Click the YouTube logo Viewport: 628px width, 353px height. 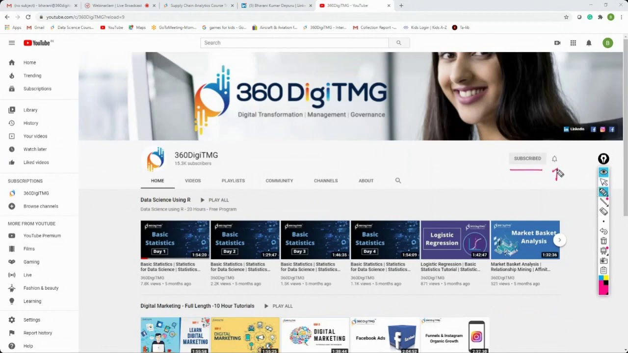click(x=38, y=43)
